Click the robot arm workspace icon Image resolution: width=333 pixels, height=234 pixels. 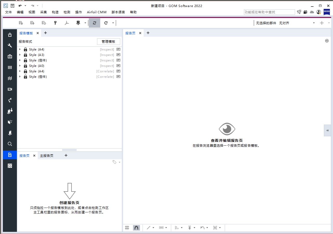point(10,100)
